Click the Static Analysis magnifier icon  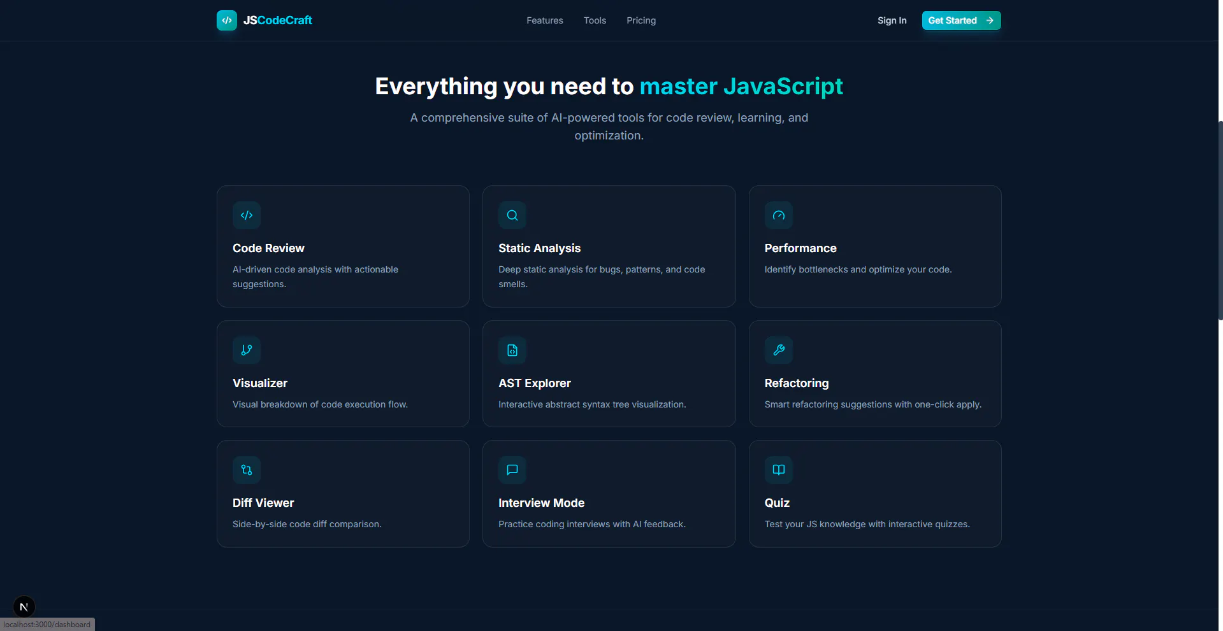[x=512, y=215]
